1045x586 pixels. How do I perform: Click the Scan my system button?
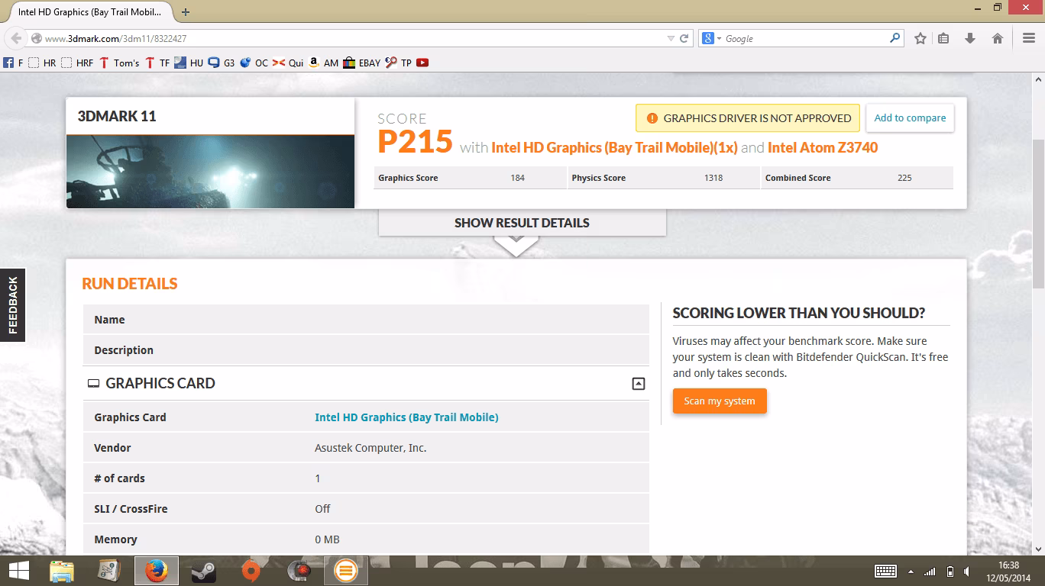(720, 401)
